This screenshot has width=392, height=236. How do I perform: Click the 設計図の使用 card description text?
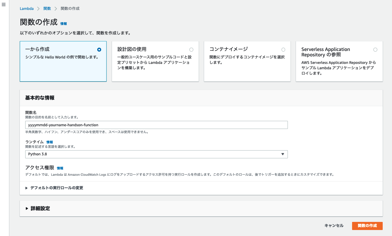[154, 62]
